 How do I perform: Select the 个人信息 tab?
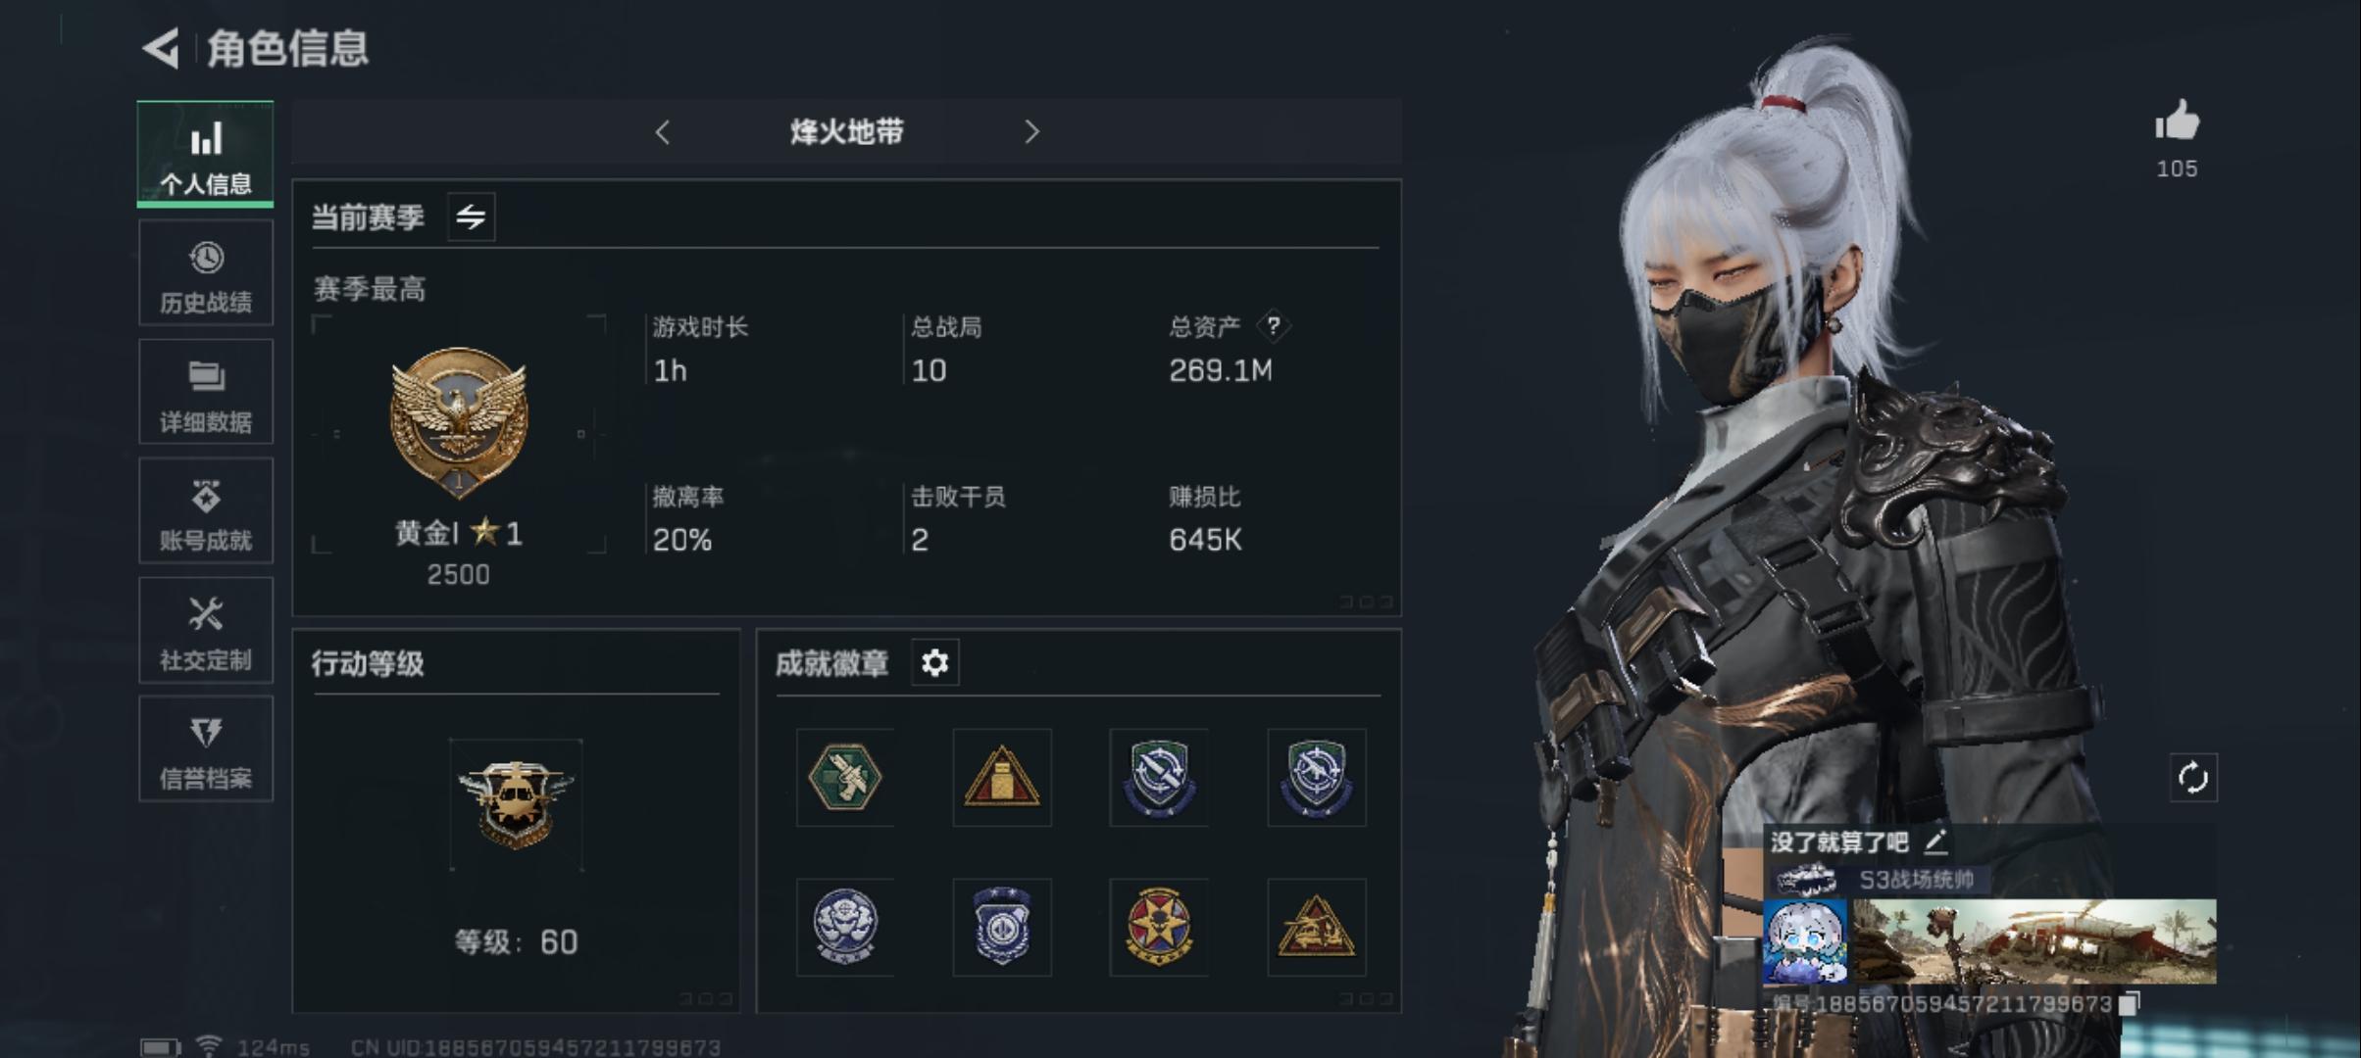coord(206,154)
